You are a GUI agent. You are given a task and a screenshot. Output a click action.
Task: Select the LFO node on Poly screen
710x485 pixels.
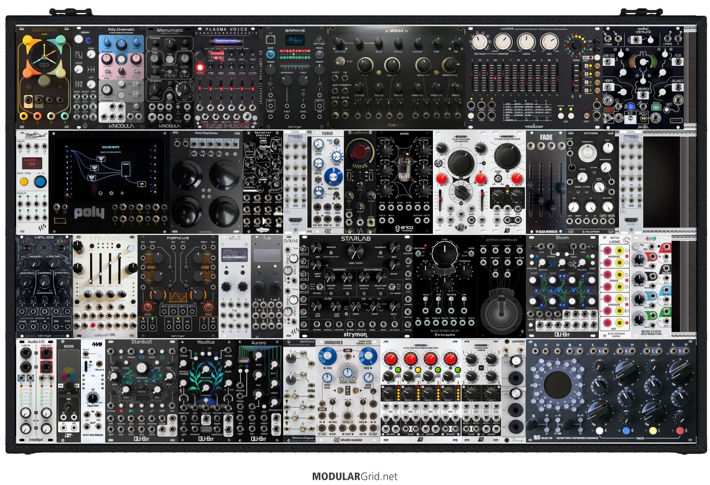pos(141,184)
